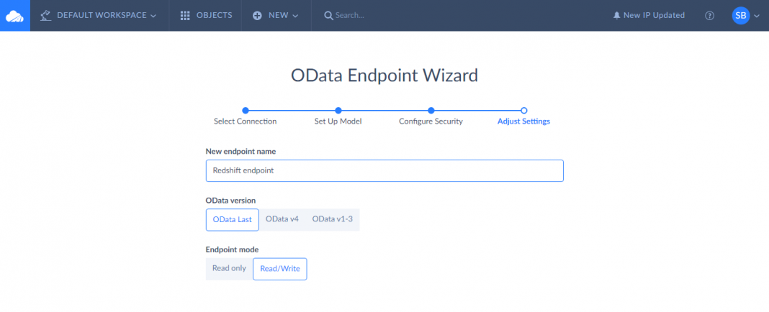
Task: Expand the user account chevron
Action: [x=757, y=16]
